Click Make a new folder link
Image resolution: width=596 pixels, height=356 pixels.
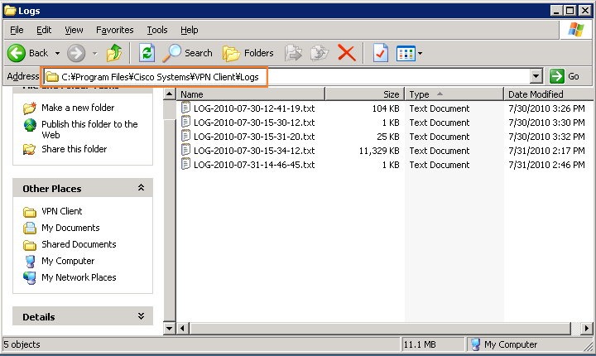[x=78, y=108]
